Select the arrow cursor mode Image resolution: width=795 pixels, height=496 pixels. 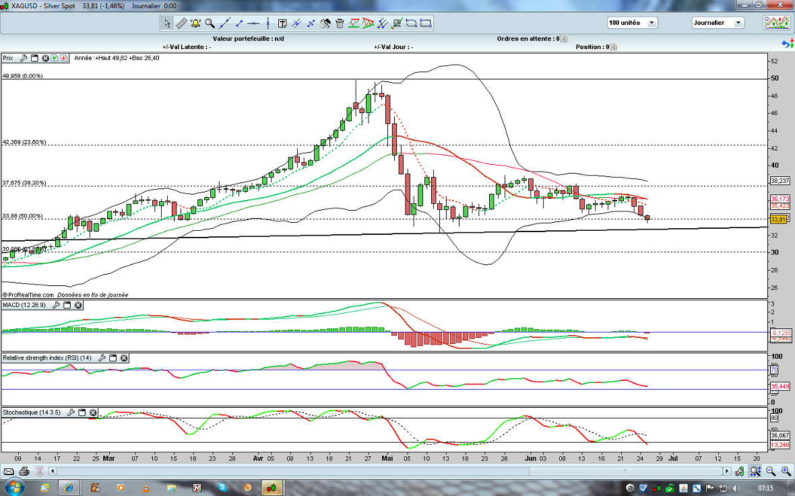[167, 24]
